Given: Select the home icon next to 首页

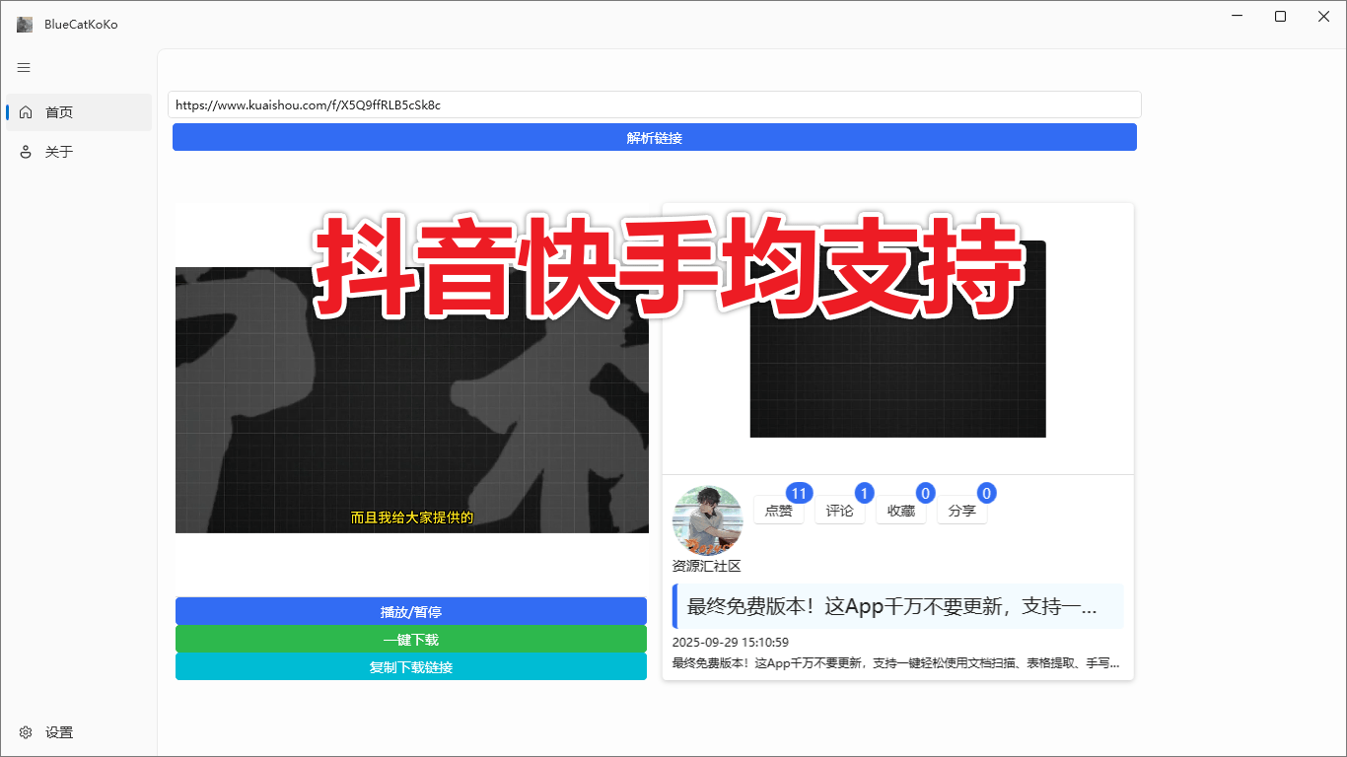Looking at the screenshot, I should pyautogui.click(x=26, y=111).
